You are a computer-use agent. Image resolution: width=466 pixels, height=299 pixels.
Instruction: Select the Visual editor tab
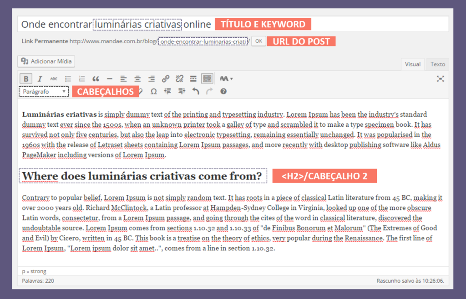tap(412, 64)
